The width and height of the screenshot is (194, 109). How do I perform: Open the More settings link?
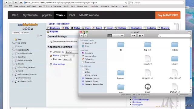(59, 64)
